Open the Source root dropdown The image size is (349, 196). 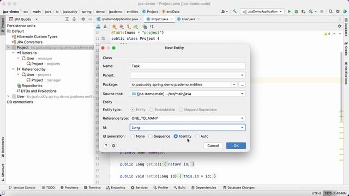coord(242,94)
